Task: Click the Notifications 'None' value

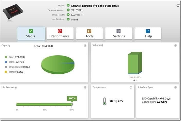Action: tap(75, 19)
